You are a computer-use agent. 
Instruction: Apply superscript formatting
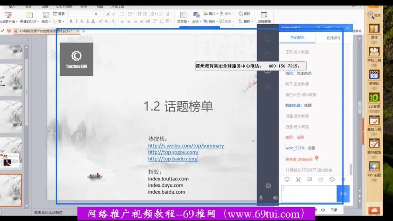(100, 21)
